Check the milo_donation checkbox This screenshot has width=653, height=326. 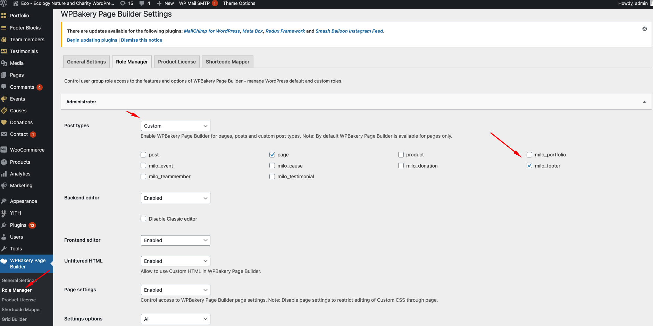(x=401, y=166)
